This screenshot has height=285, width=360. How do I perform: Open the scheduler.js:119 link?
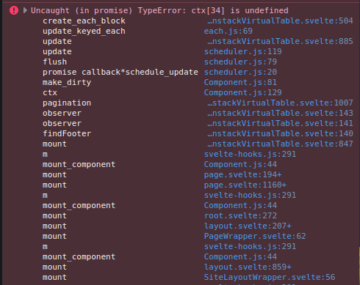(242, 51)
